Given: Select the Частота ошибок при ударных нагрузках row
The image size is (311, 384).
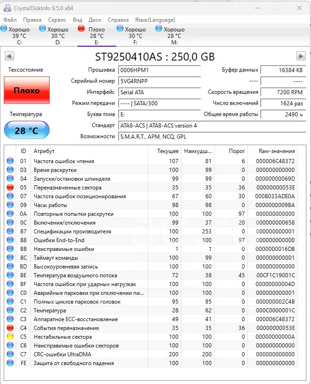Looking at the screenshot, I should pyautogui.click(x=151, y=284).
